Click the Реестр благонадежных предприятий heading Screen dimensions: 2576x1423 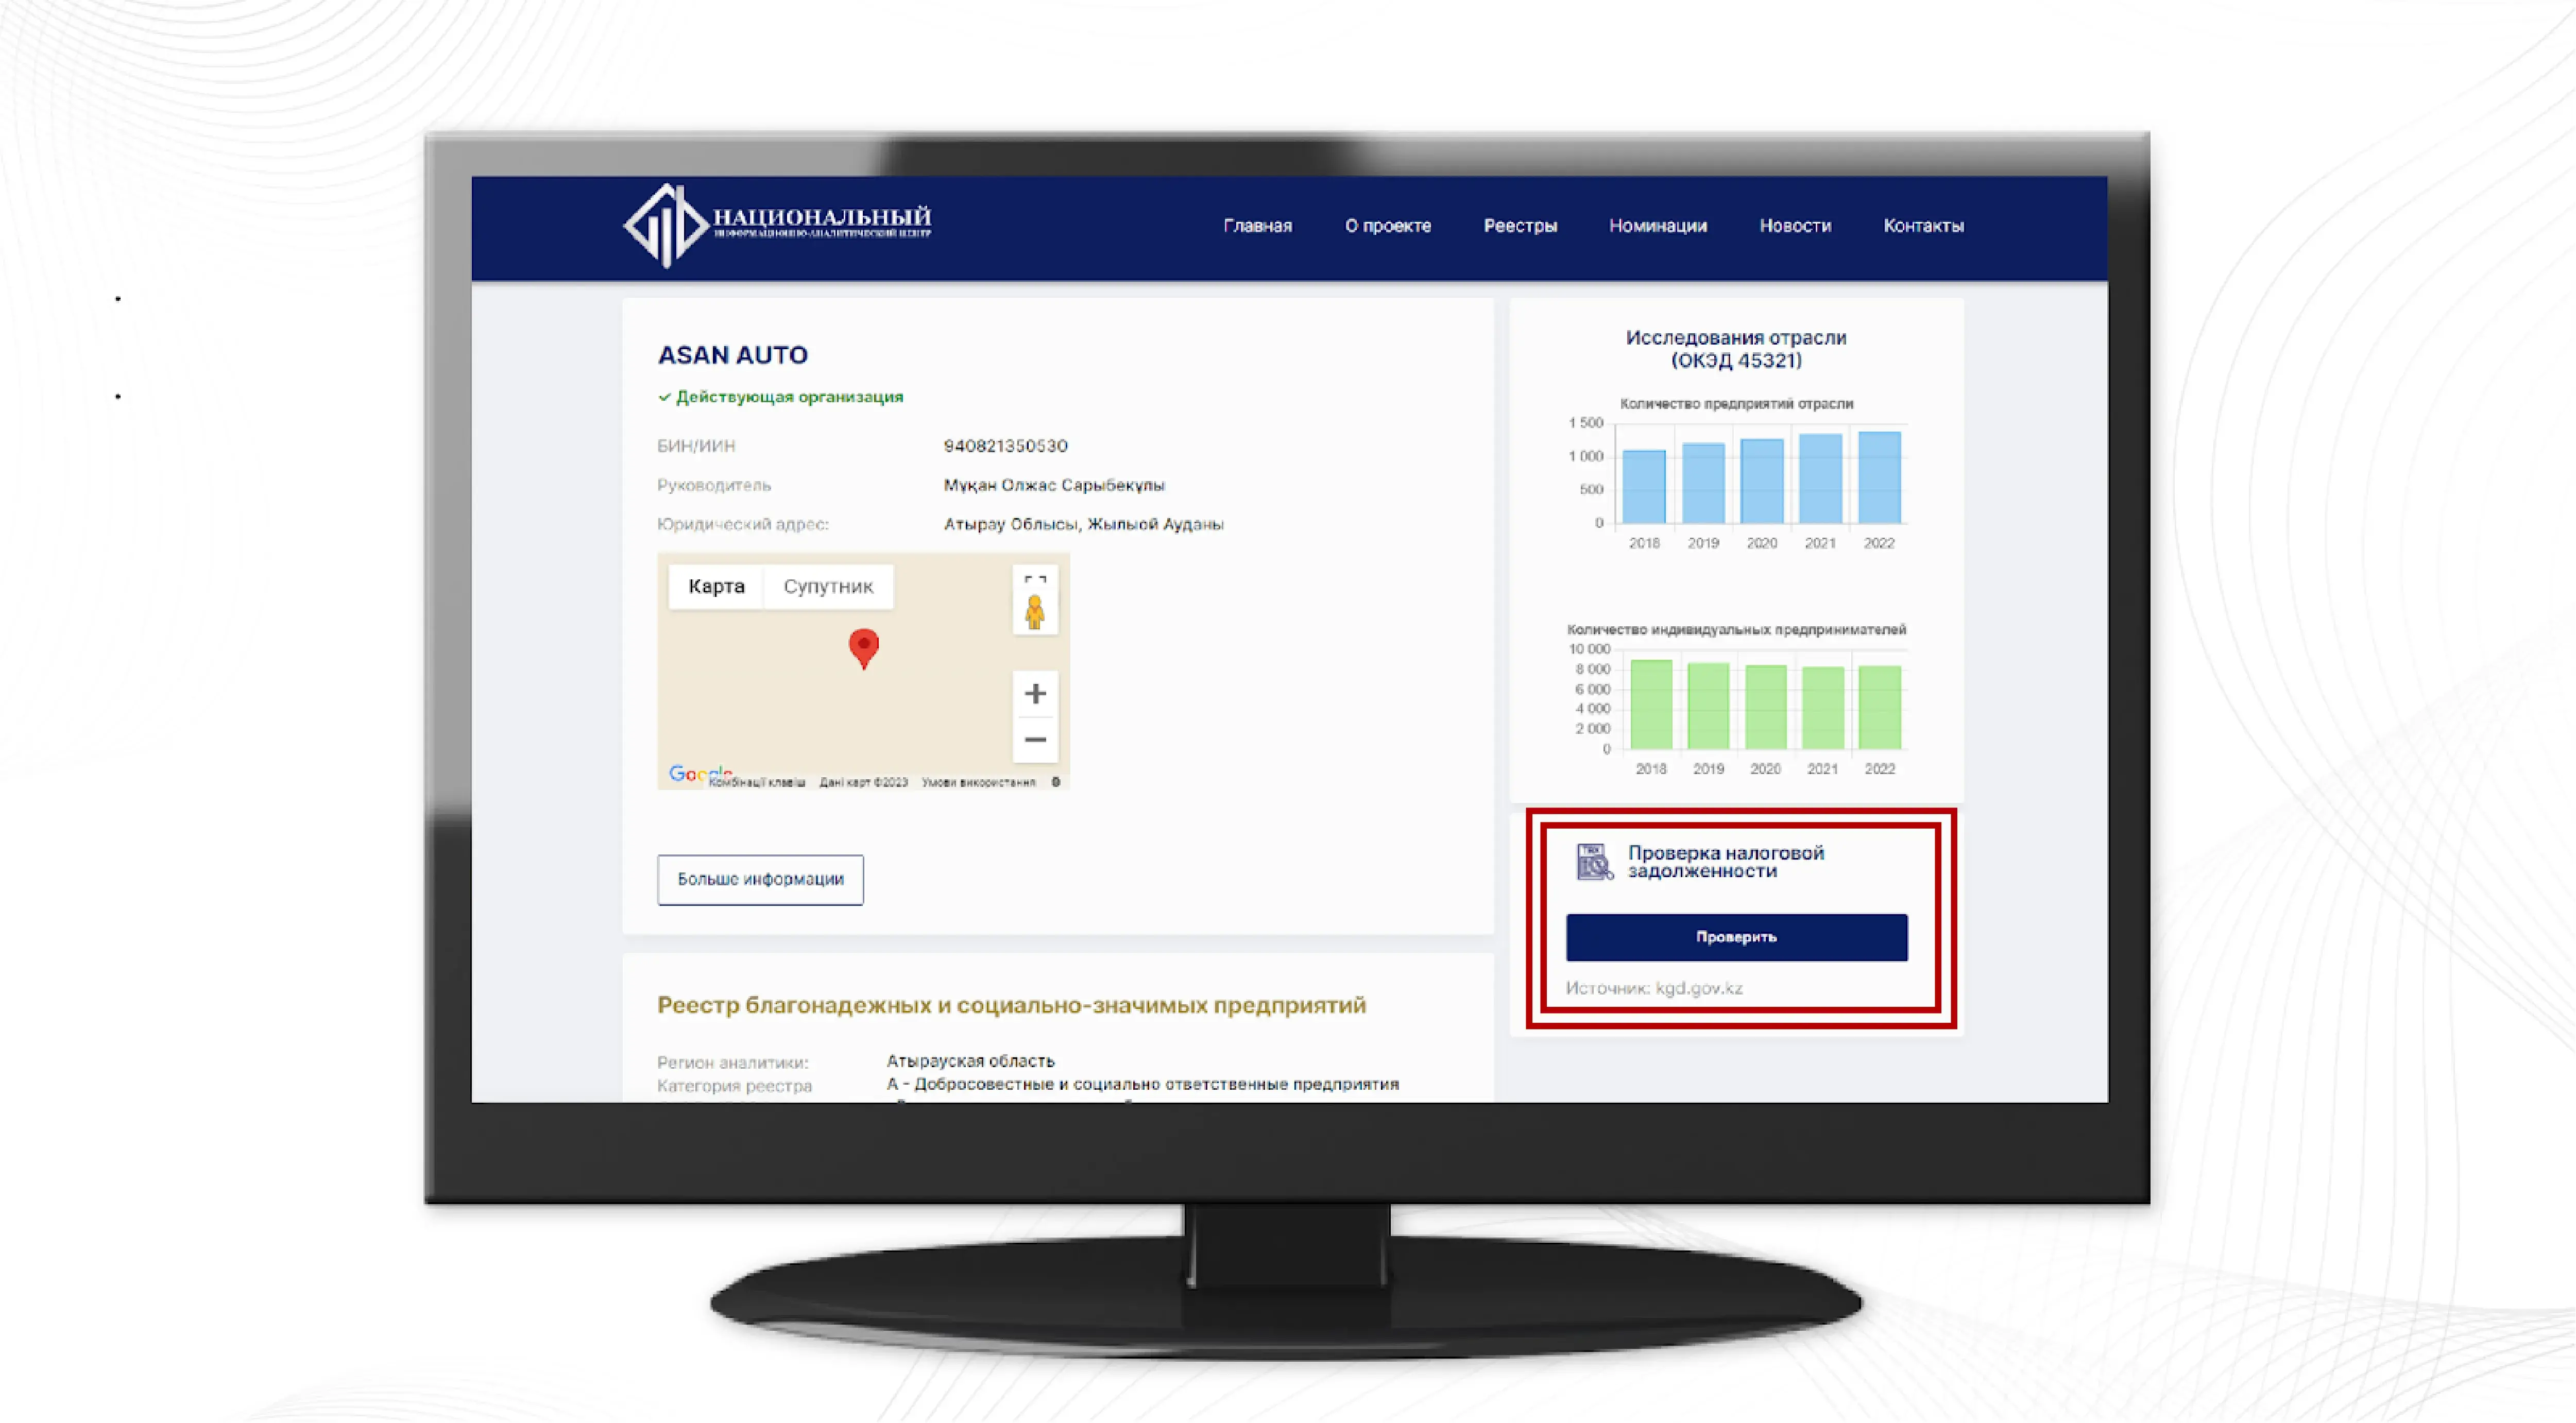click(1011, 1005)
